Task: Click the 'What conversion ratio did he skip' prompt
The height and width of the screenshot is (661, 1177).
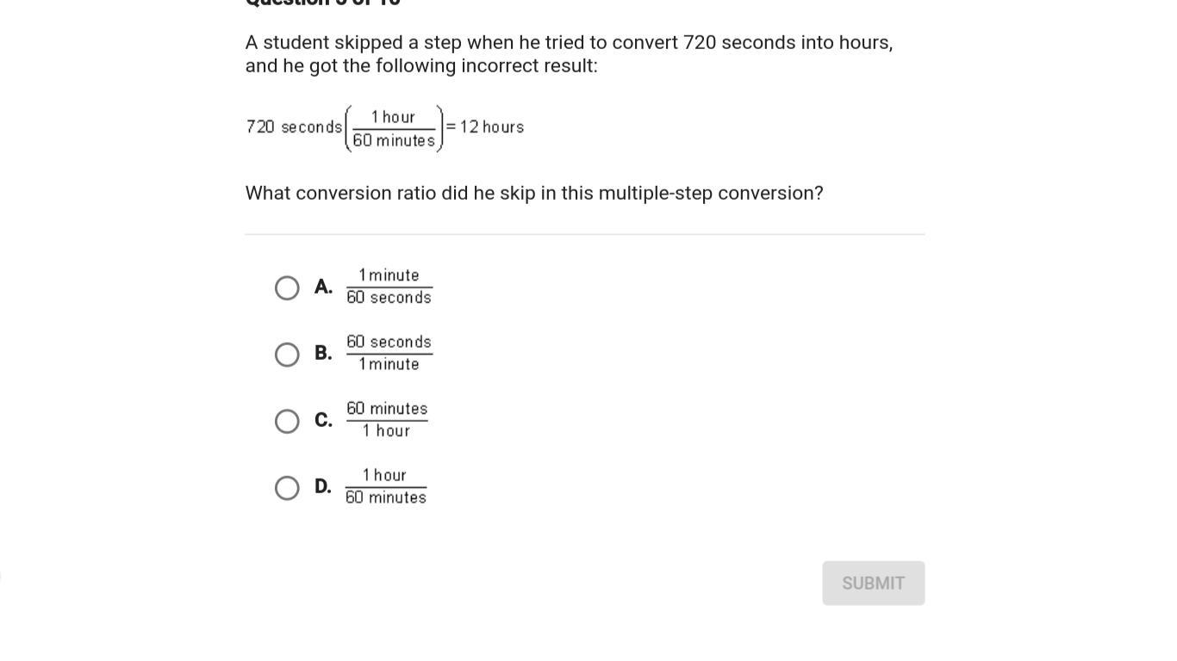Action: click(534, 193)
